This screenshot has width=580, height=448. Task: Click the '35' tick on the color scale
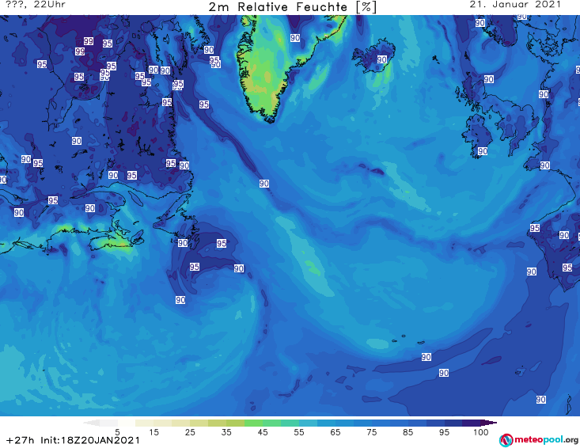click(x=226, y=432)
